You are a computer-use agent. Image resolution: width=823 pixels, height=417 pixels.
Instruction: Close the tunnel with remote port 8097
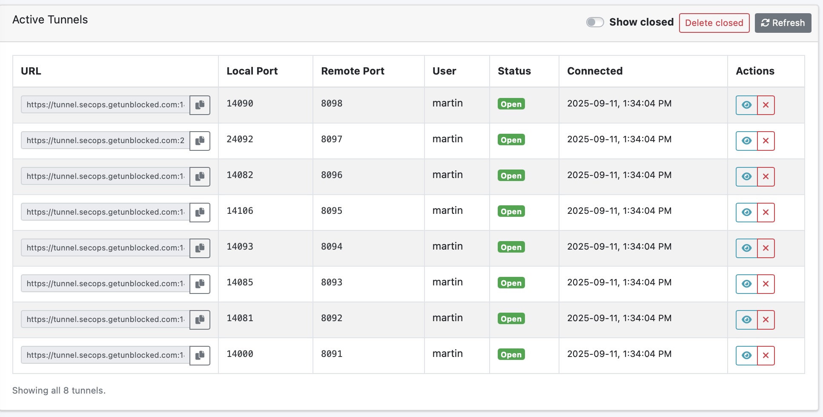coord(766,141)
